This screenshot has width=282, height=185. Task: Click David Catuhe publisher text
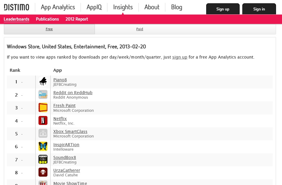tap(66, 175)
